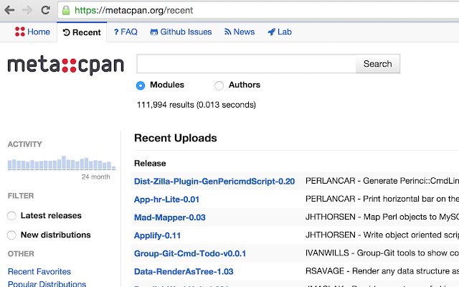Viewport: 459px width, 287px height.
Task: Open the Popular Distributions link
Action: (x=47, y=283)
